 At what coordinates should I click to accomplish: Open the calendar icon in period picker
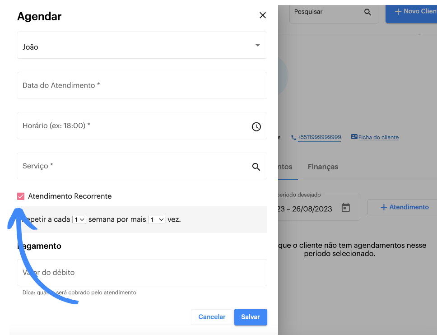(x=346, y=208)
